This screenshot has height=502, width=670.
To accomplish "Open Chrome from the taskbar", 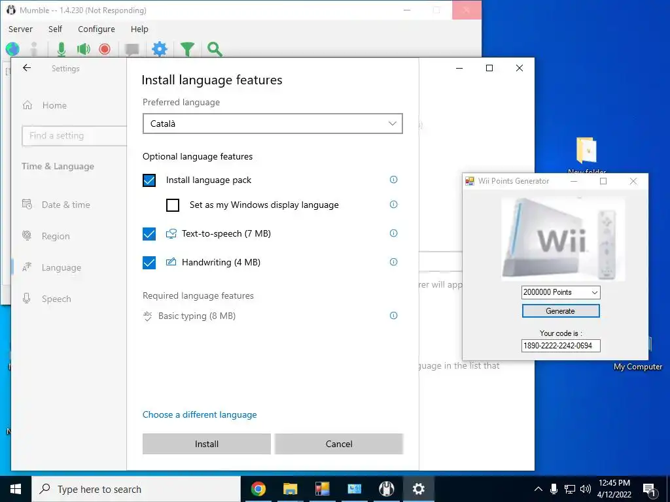I will tap(258, 489).
